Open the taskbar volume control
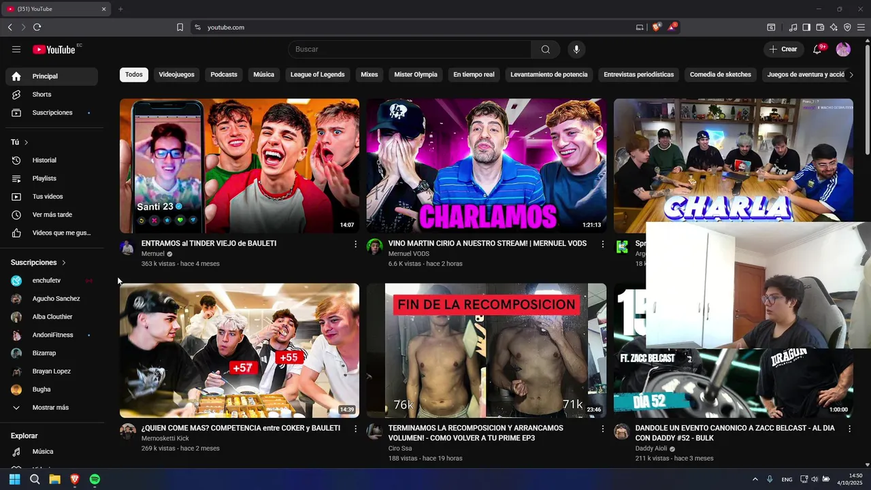Screen dimensions: 871x490 point(816,479)
